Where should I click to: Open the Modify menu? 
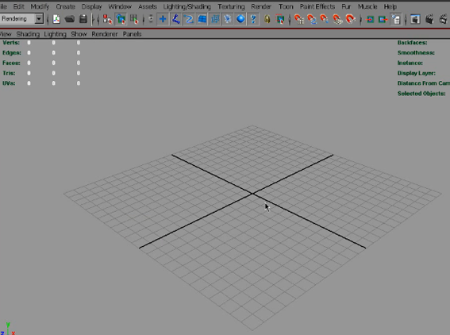pyautogui.click(x=40, y=6)
